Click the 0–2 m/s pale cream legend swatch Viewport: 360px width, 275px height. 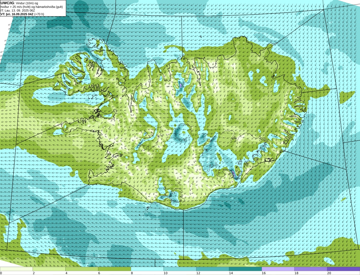[x=16, y=269]
